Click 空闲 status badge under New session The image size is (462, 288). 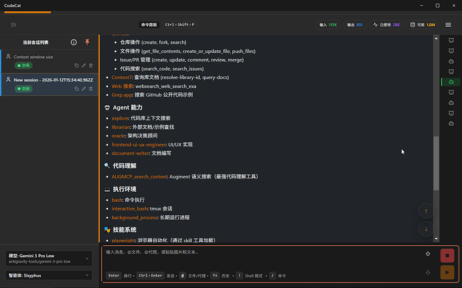pos(23,89)
